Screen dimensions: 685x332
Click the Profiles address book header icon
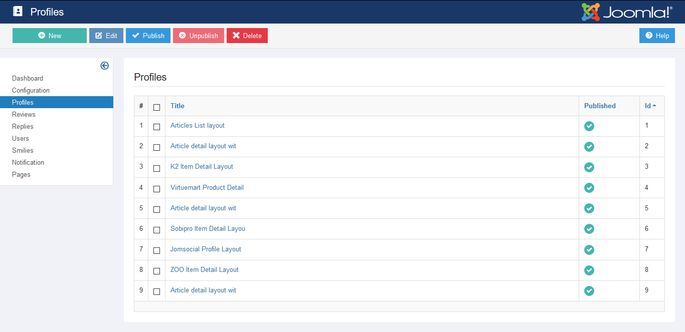(18, 12)
